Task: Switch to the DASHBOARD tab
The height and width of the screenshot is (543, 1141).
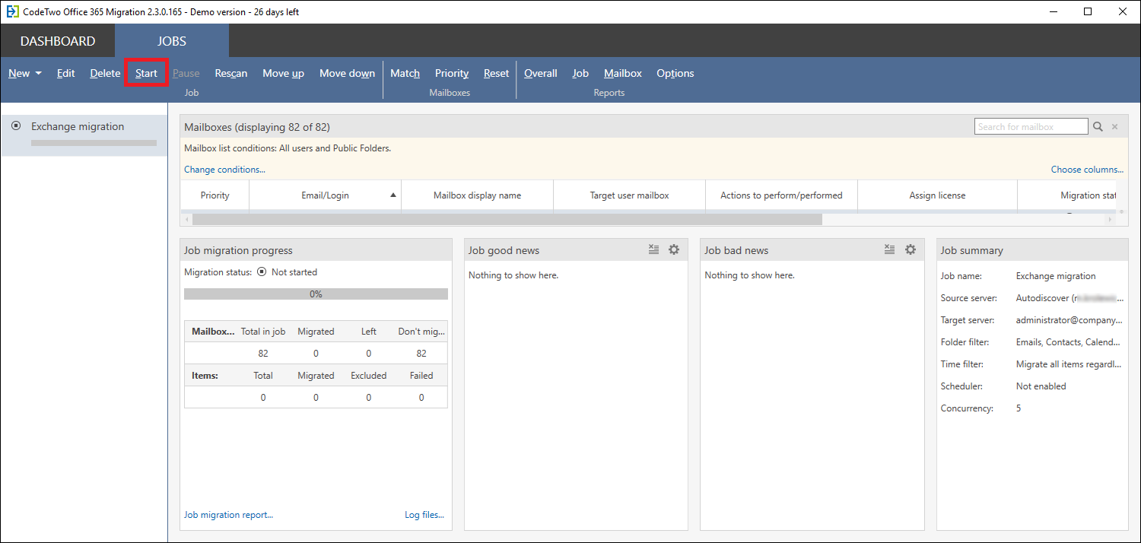Action: (x=57, y=40)
